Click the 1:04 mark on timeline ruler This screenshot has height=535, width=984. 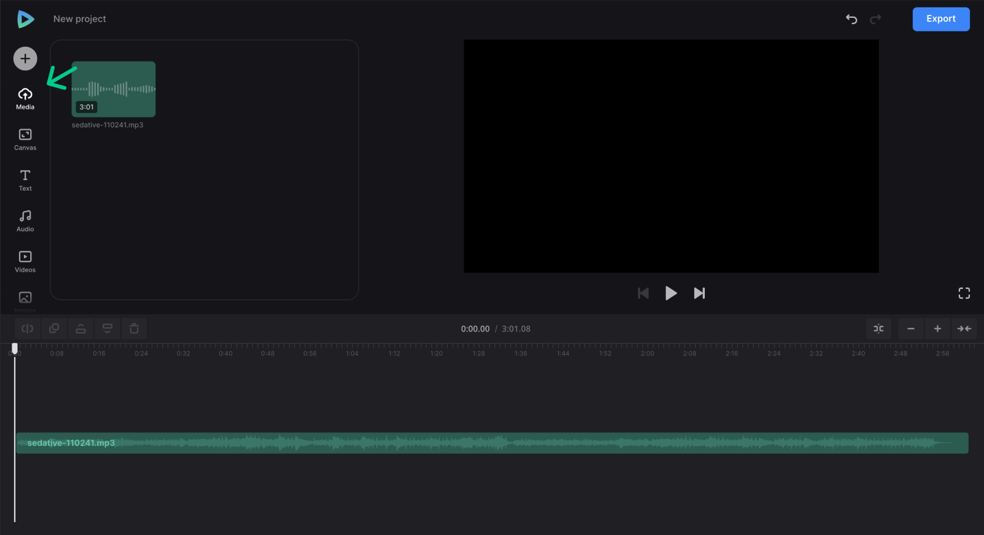click(352, 354)
